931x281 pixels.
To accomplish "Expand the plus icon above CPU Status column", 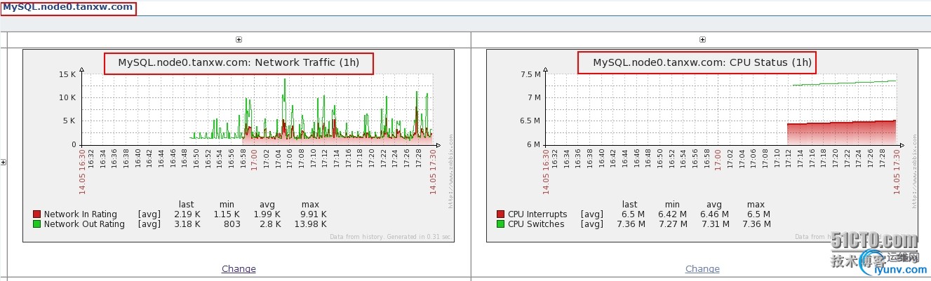I will pos(702,40).
